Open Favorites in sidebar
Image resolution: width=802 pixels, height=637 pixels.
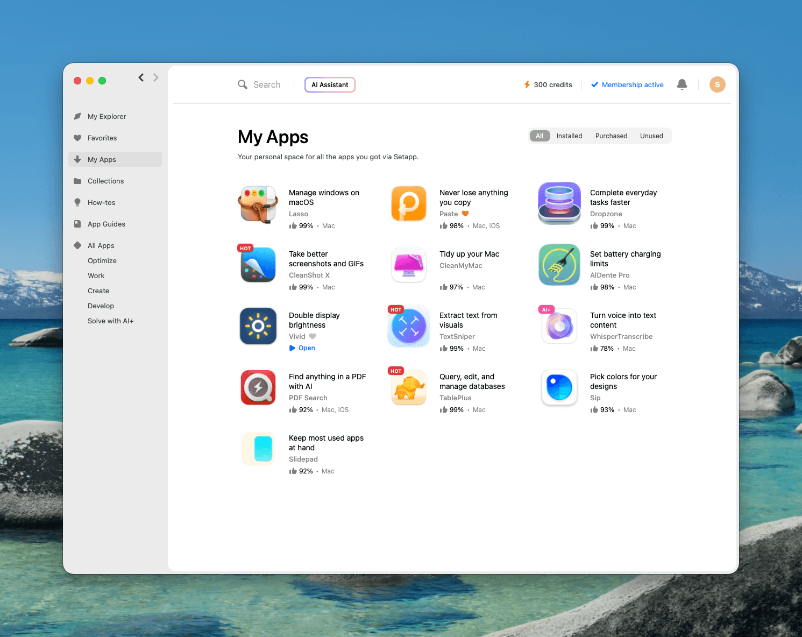click(x=115, y=138)
